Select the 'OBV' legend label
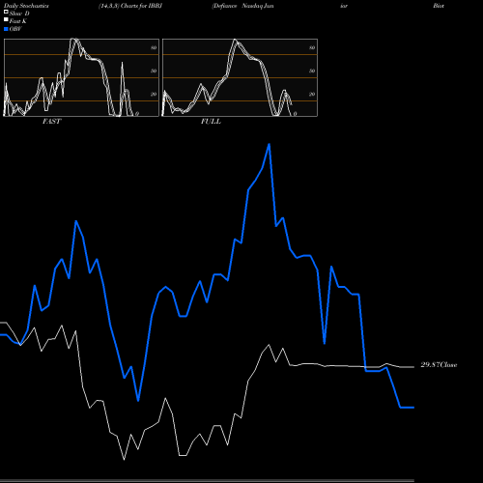Viewport: 483px width, 483px height. click(x=15, y=29)
